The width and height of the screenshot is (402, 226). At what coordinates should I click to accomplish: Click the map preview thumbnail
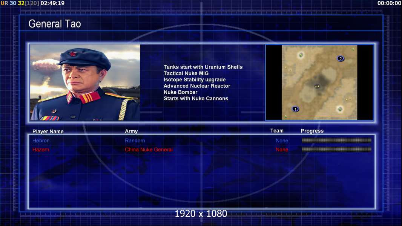pyautogui.click(x=319, y=82)
